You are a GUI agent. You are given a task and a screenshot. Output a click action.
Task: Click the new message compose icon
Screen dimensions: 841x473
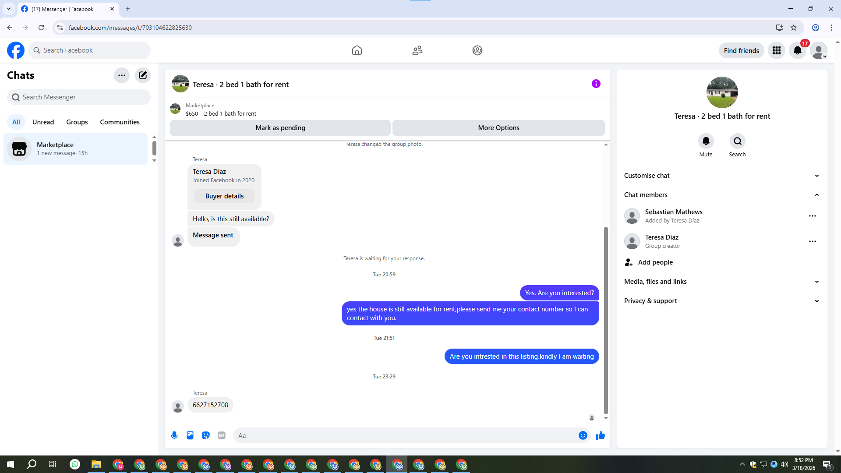coord(143,75)
